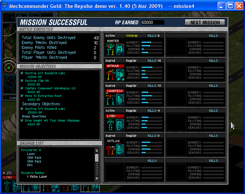The width and height of the screenshot is (245, 194).
Task: Maximize the Mechcommander window
Action: [230, 6]
